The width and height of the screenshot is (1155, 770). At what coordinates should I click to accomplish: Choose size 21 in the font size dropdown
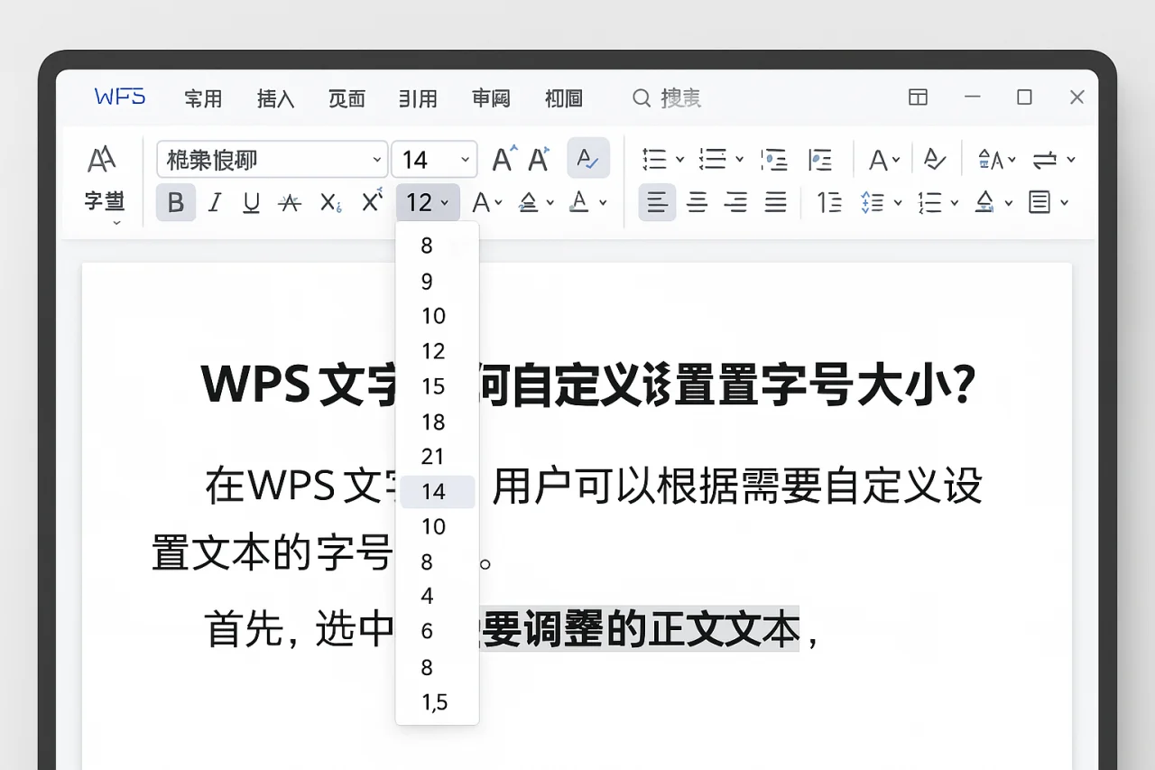coord(434,457)
